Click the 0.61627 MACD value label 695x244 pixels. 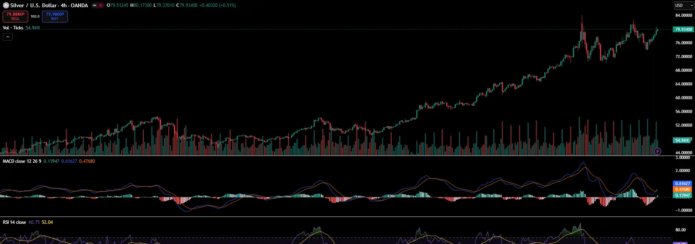pos(683,183)
